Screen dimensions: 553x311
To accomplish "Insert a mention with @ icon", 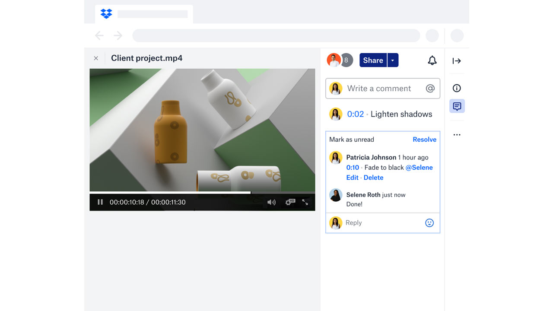I will tap(430, 89).
